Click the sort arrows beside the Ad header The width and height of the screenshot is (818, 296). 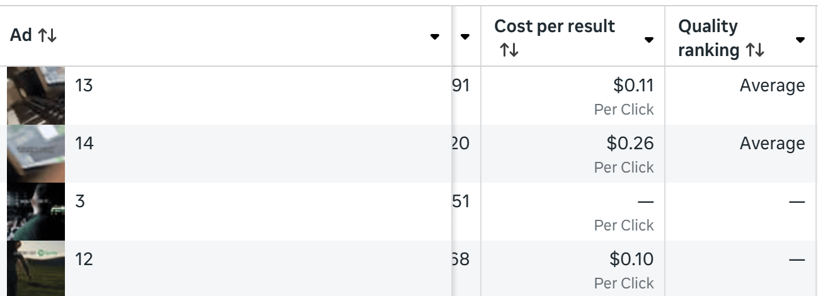tap(47, 36)
